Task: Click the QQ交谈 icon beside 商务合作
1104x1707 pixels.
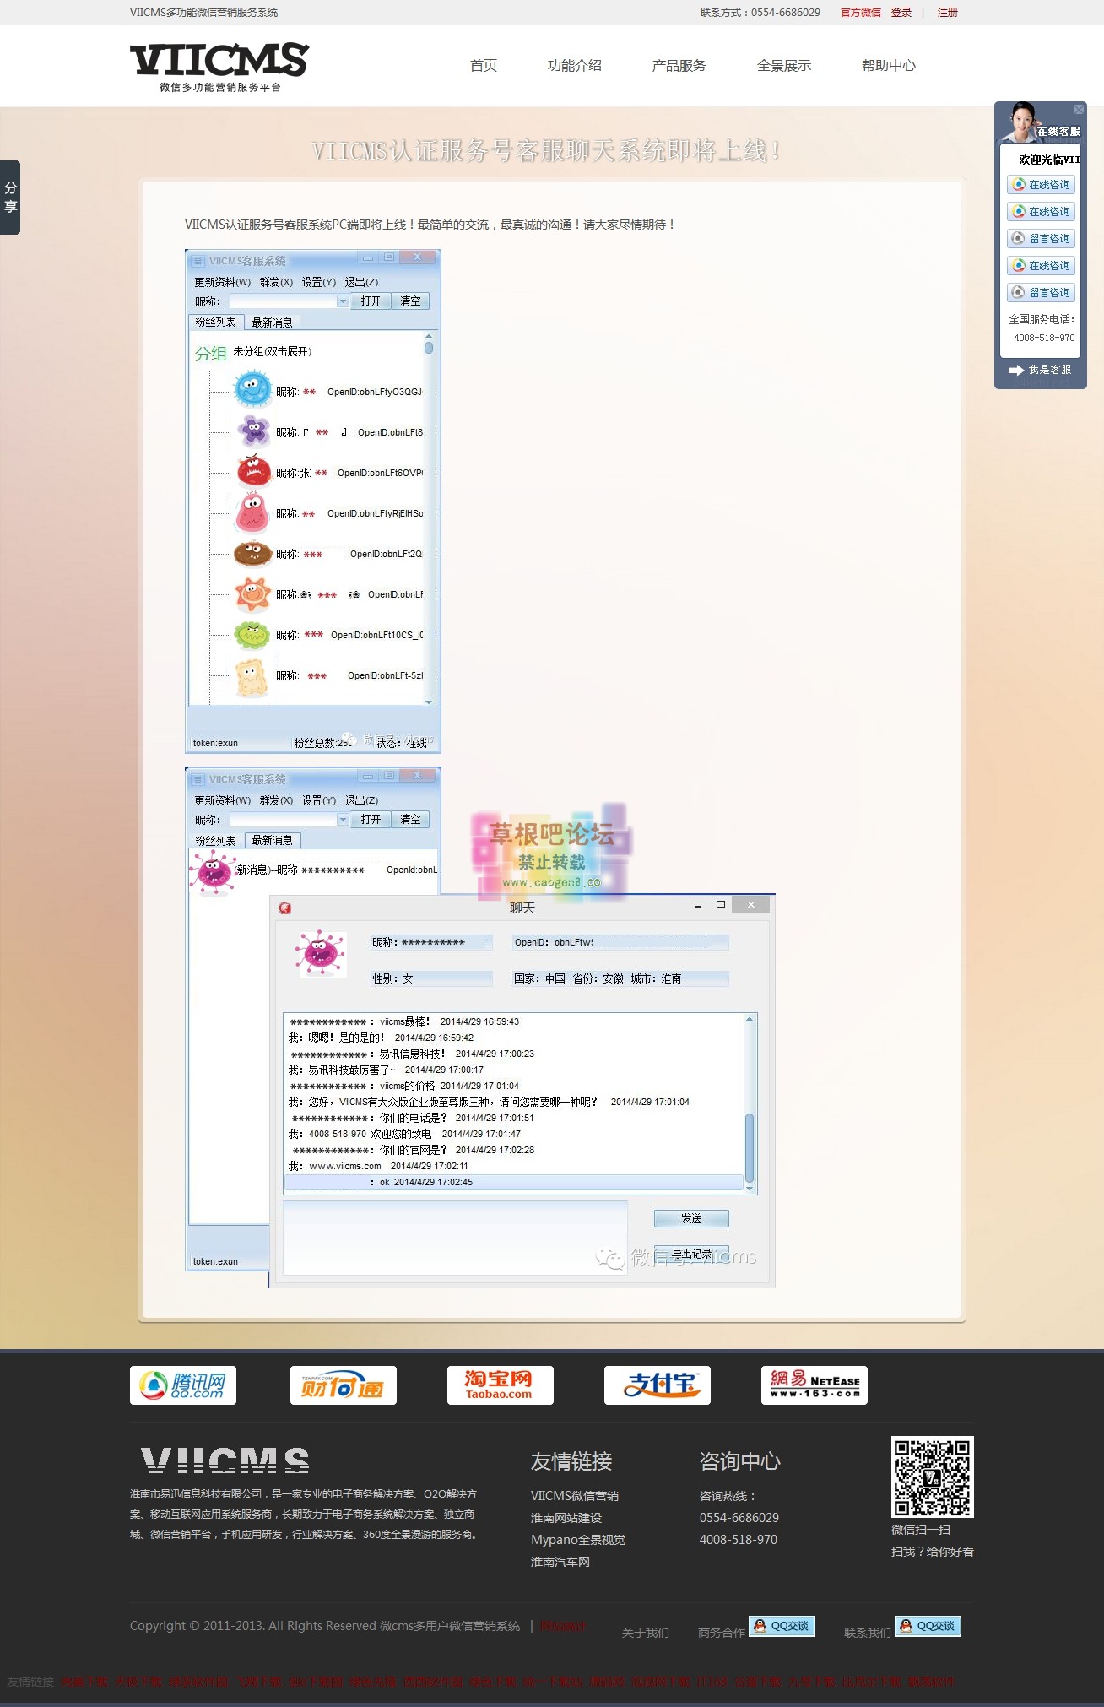Action: (782, 1626)
